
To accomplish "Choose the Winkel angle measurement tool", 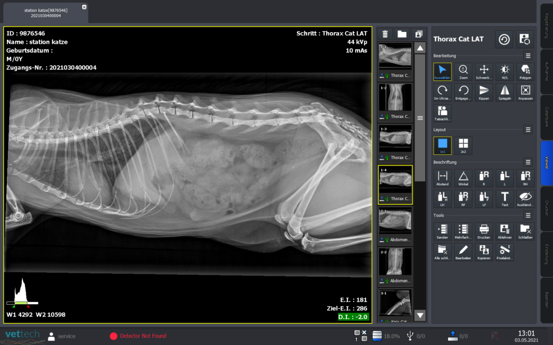I will pyautogui.click(x=463, y=178).
